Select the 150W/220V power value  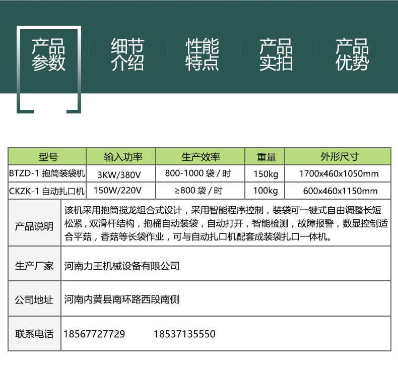[121, 191]
